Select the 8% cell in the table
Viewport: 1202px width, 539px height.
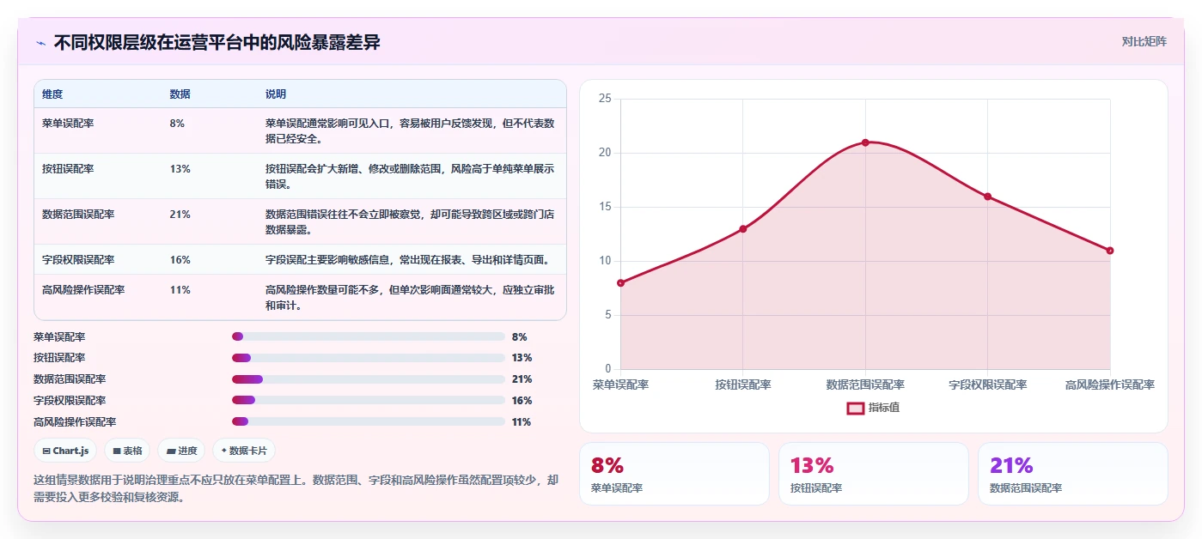point(177,124)
